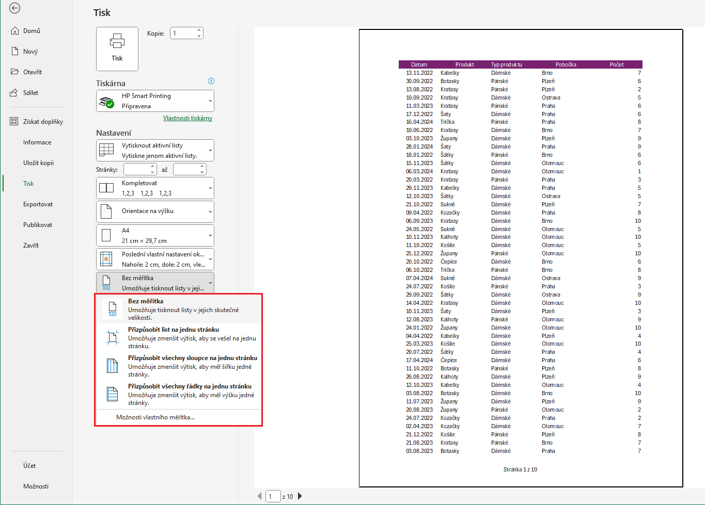Click Zavřít in the sidebar
The height and width of the screenshot is (505, 705).
31,246
